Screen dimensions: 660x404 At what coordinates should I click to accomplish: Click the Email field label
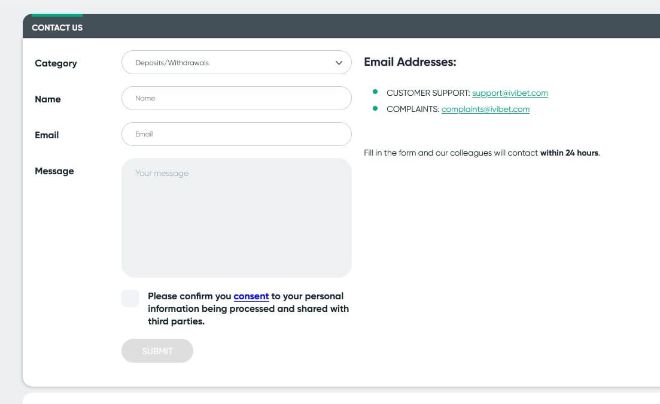click(47, 135)
